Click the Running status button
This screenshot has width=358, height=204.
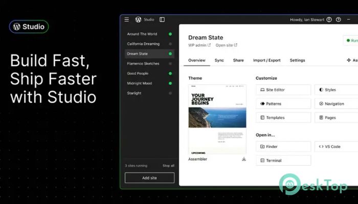351,40
